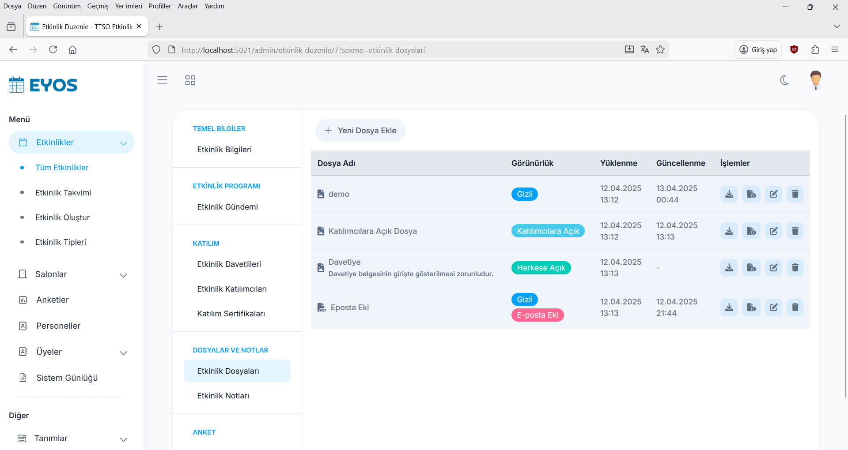This screenshot has width=848, height=450.
Task: Open the Etkinlik Notları section
Action: 223,396
